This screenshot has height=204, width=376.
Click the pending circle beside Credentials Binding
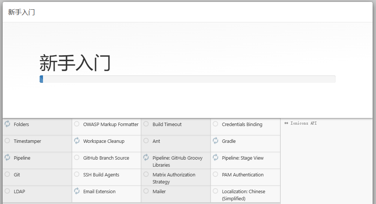coord(216,124)
